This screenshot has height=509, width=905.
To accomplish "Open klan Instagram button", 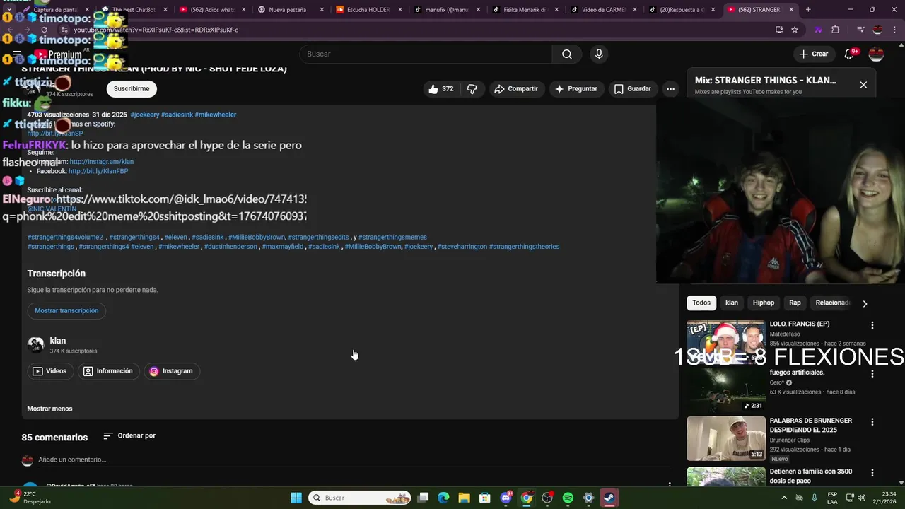I will [172, 371].
